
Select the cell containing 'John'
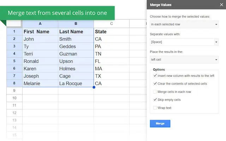[x=40, y=39]
